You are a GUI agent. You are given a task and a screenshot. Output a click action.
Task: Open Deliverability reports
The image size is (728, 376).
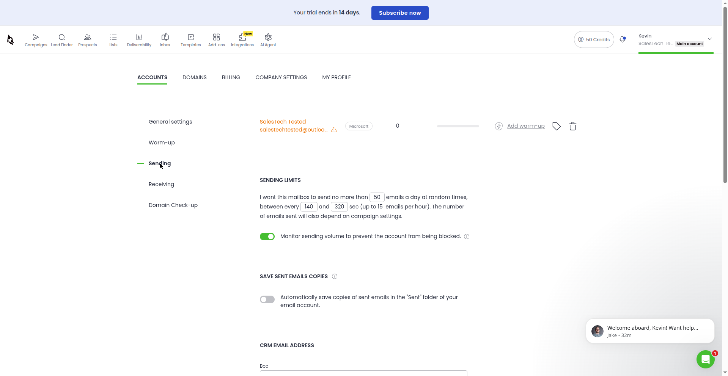139,40
